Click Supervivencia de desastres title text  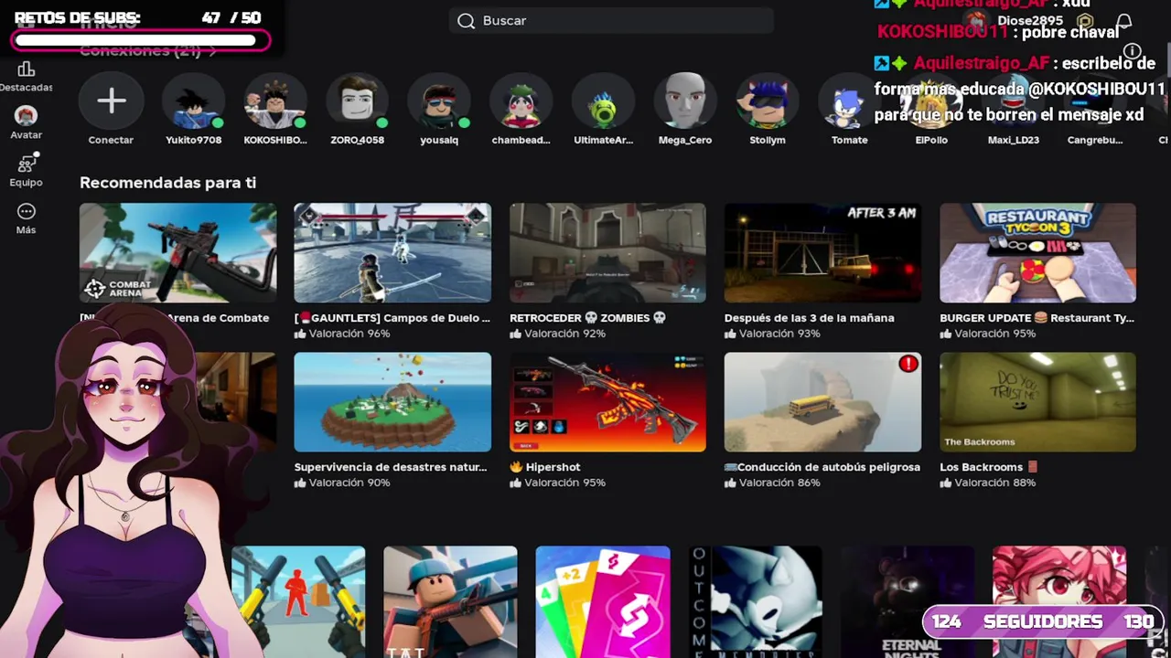click(391, 467)
